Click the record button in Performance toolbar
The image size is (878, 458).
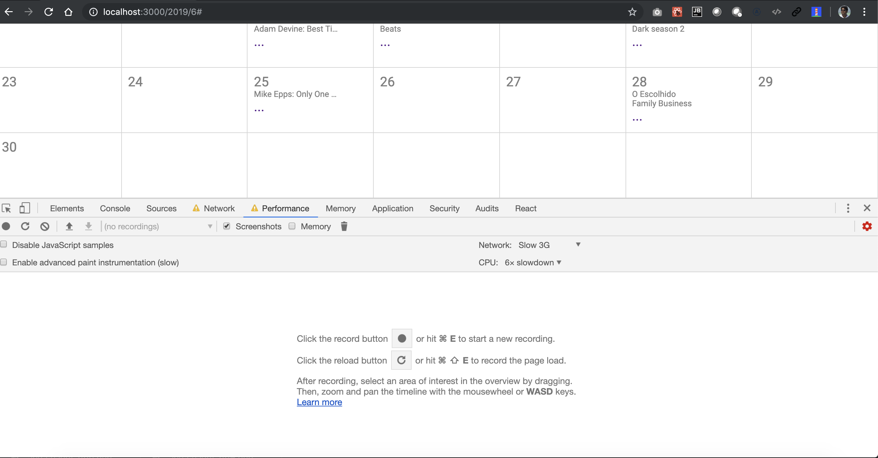pyautogui.click(x=6, y=227)
